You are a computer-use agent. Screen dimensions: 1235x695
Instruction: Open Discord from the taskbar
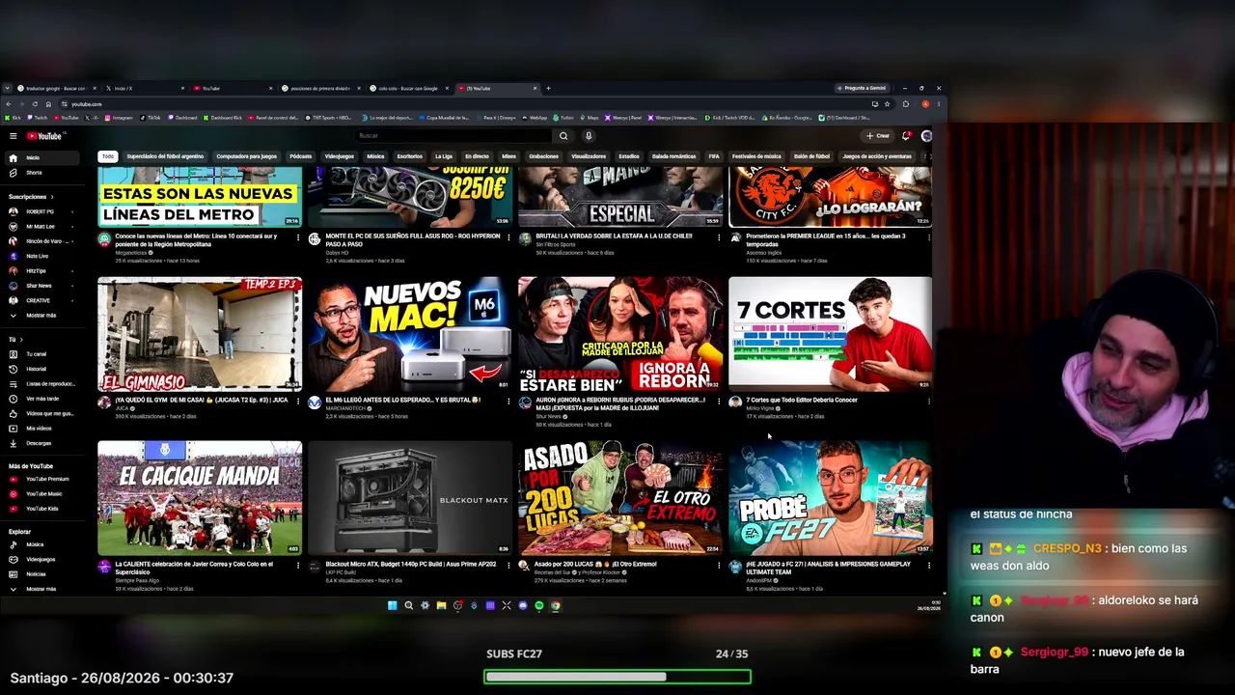pos(523,606)
